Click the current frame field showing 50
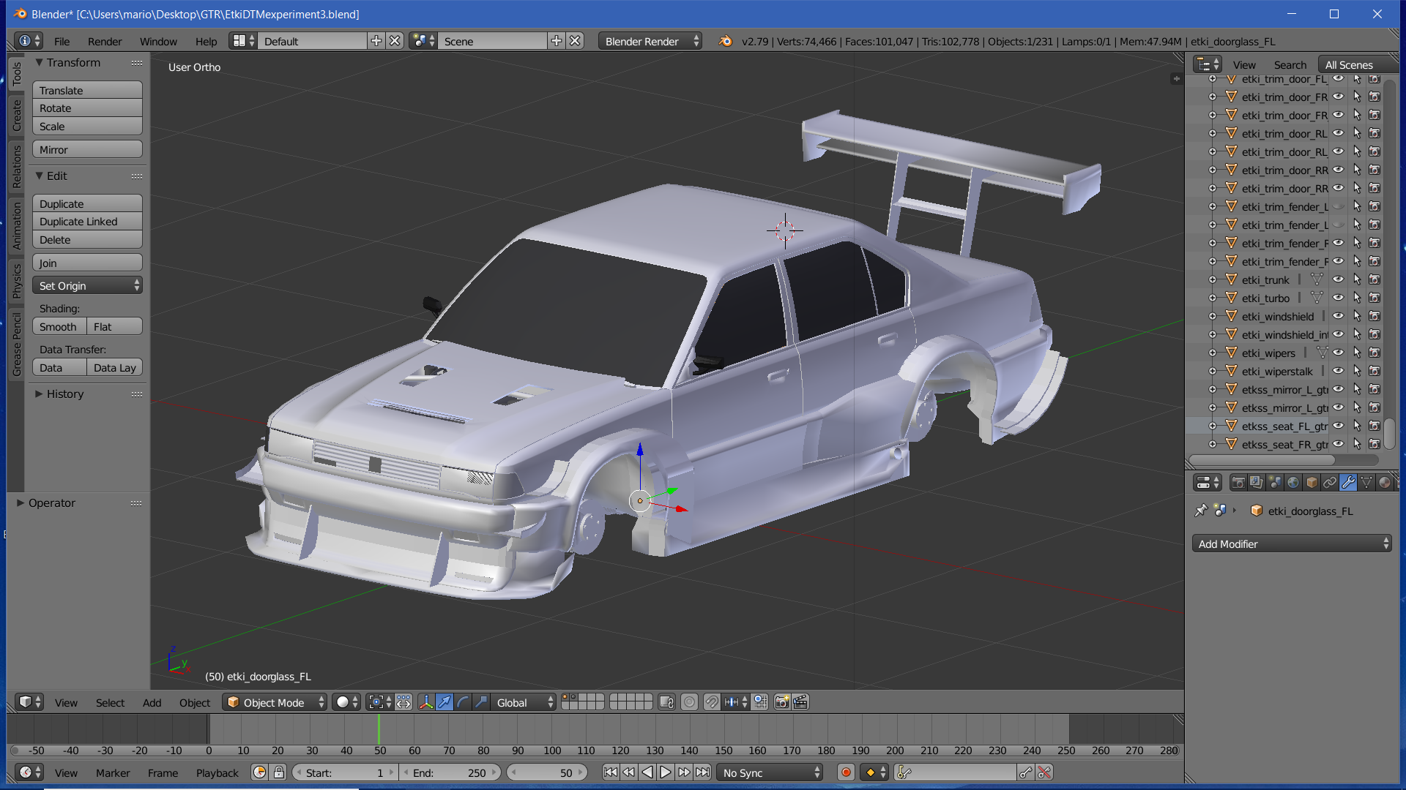 point(547,772)
